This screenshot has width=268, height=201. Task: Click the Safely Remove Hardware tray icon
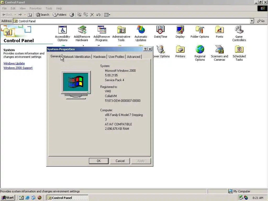pos(241,198)
